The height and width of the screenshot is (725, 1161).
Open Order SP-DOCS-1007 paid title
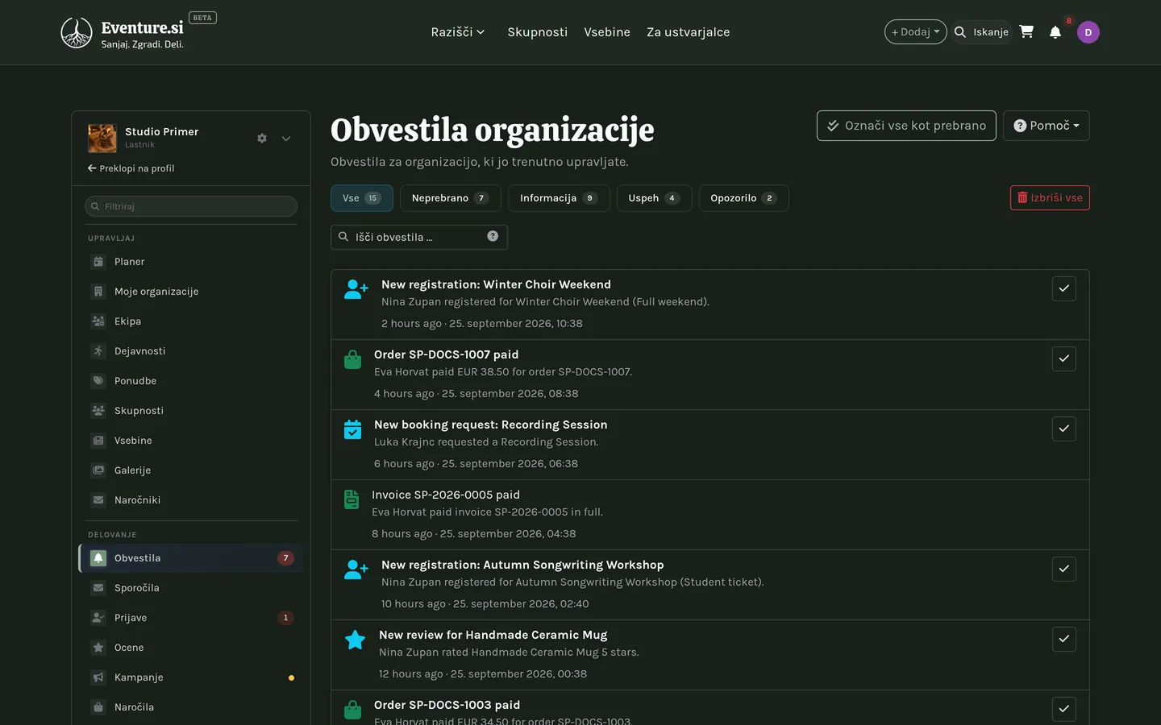(447, 354)
